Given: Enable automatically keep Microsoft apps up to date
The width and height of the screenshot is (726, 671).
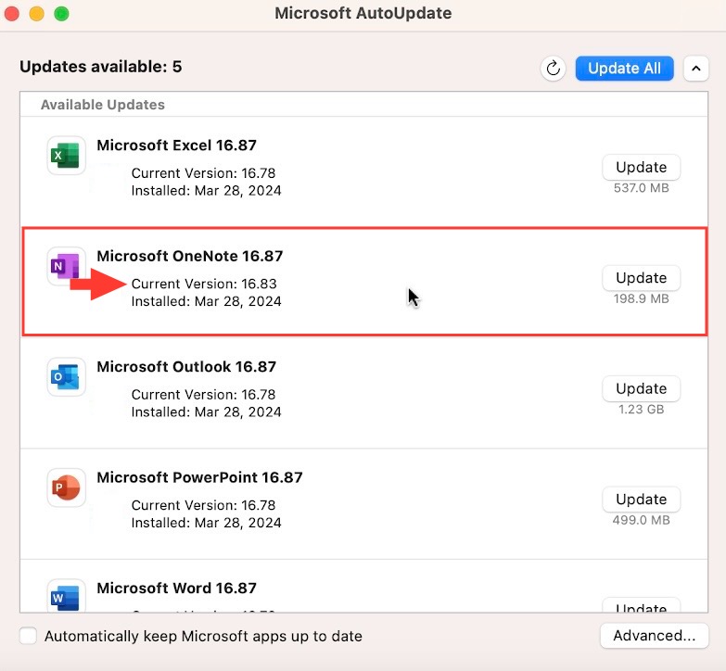Looking at the screenshot, I should point(28,636).
